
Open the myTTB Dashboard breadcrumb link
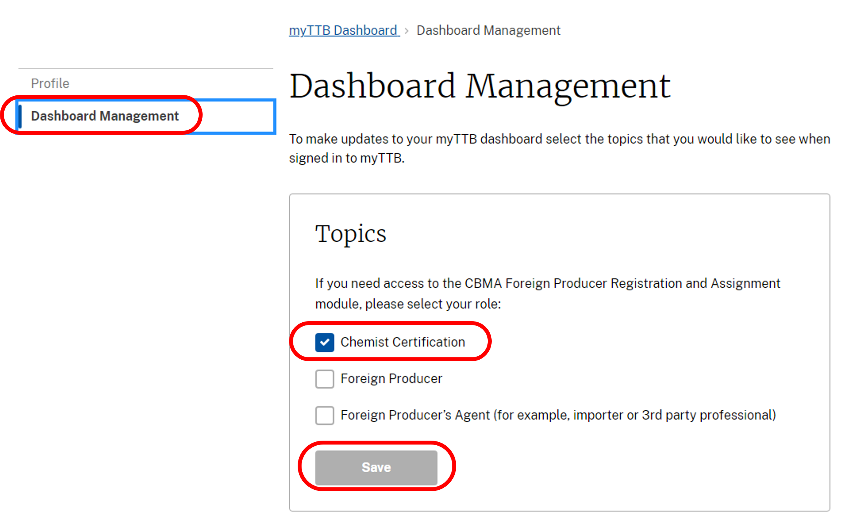coord(344,30)
